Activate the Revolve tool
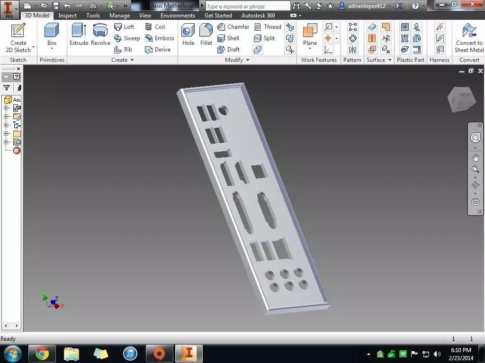Viewport: 485px width, 363px height. (x=100, y=35)
